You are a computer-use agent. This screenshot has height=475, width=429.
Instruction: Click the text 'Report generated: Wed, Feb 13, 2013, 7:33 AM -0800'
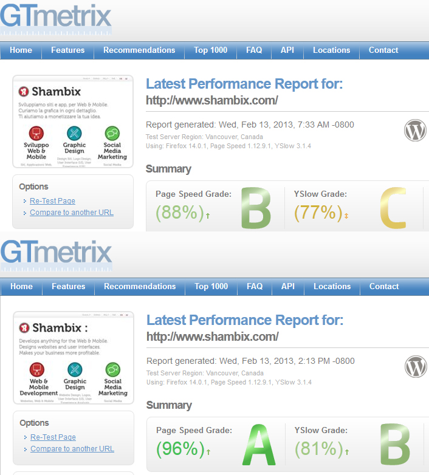[250, 125]
